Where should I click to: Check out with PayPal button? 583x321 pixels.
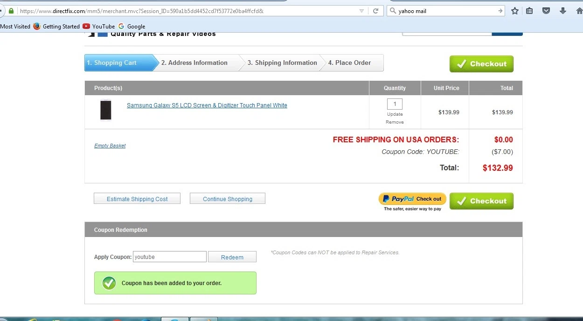pyautogui.click(x=412, y=199)
